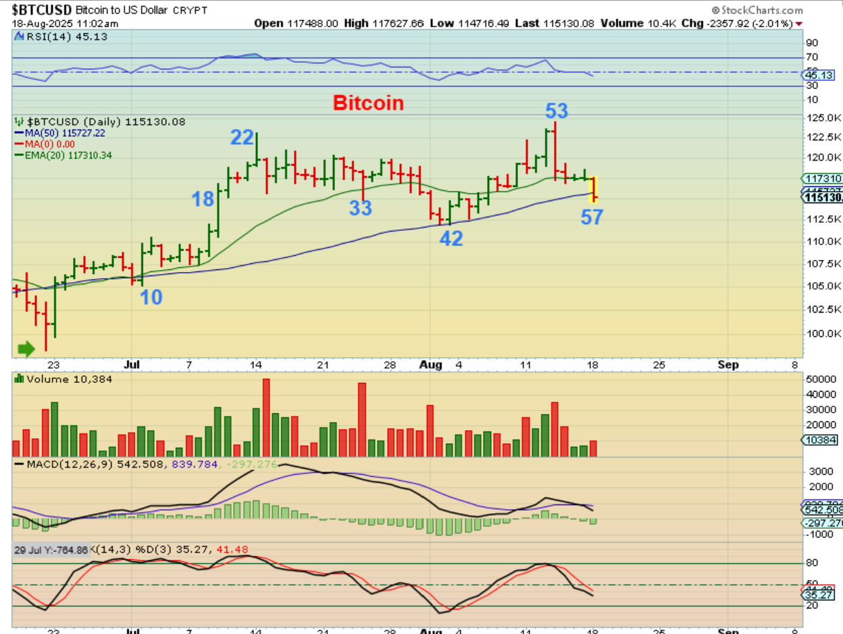
Task: Click the red down-triangle beside the Chg value
Action: tap(800, 24)
